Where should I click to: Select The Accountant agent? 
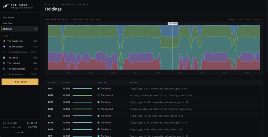(x=20, y=47)
